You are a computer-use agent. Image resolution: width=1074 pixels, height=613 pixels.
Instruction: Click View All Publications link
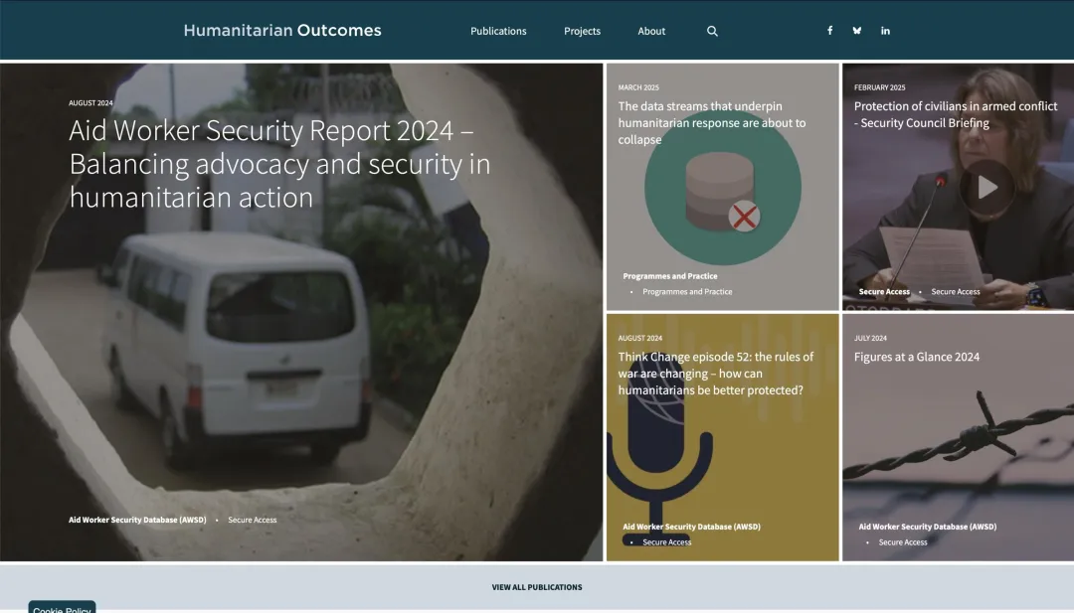(x=537, y=587)
